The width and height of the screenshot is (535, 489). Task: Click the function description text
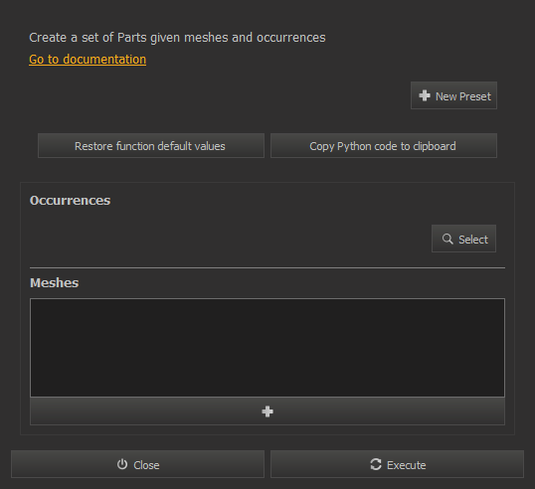click(177, 38)
